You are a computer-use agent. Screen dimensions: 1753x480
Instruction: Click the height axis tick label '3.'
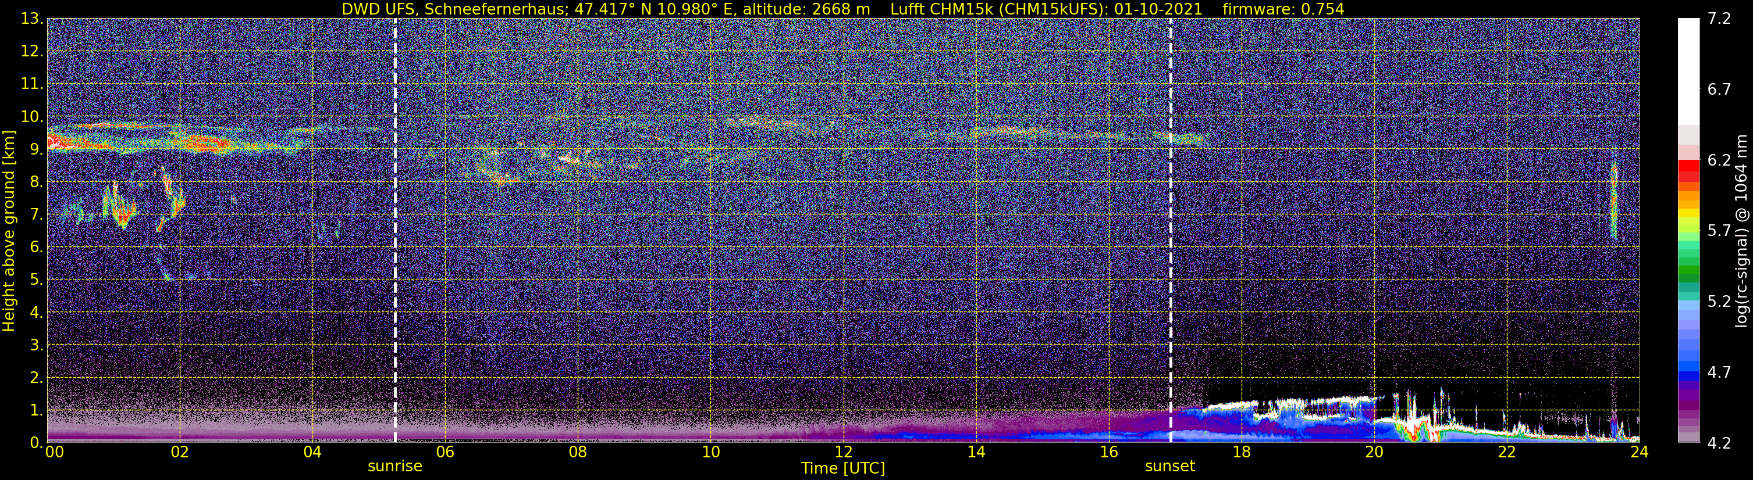(x=35, y=345)
